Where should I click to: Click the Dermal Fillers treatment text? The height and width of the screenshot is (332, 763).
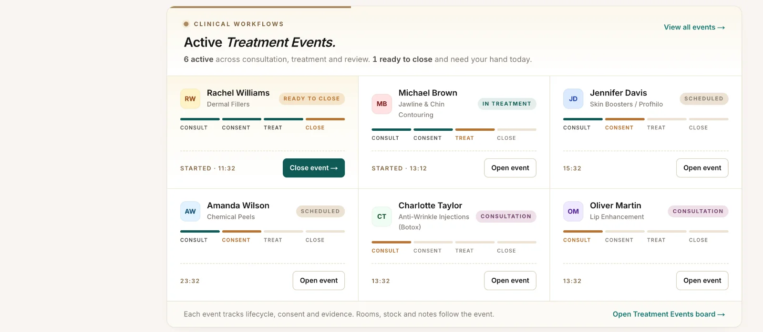coord(228,104)
